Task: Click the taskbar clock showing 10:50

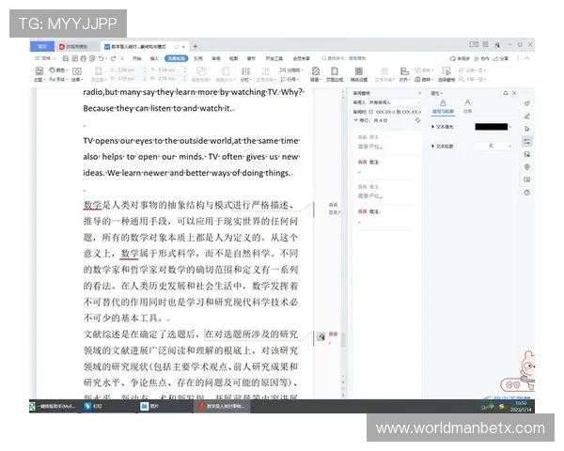Action: click(x=521, y=407)
